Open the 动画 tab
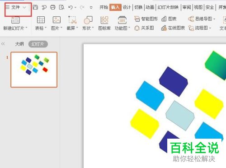 point(150,7)
